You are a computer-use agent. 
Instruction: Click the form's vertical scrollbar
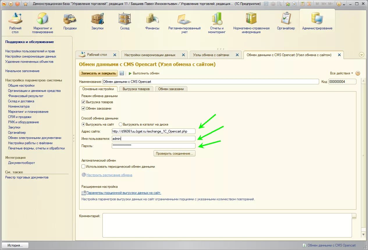coord(363,158)
